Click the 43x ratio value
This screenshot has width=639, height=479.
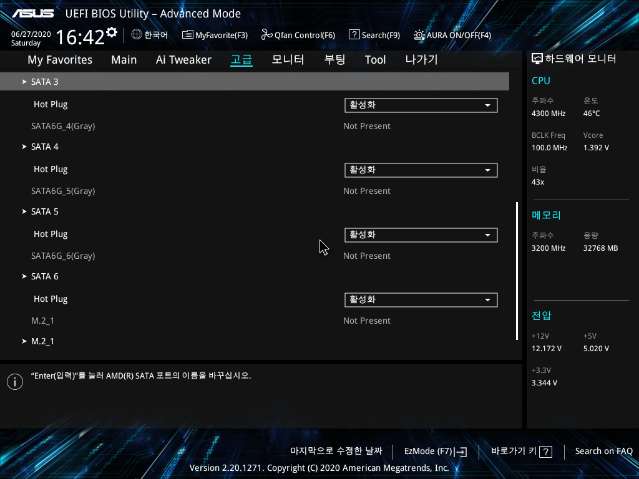(x=537, y=182)
